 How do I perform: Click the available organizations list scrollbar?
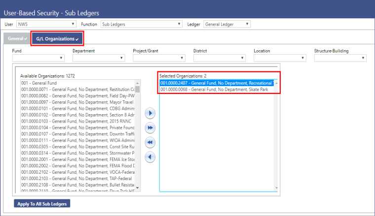tap(138, 138)
